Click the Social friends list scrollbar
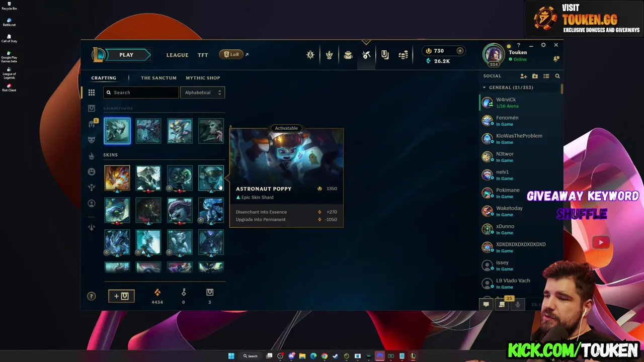 click(561, 88)
